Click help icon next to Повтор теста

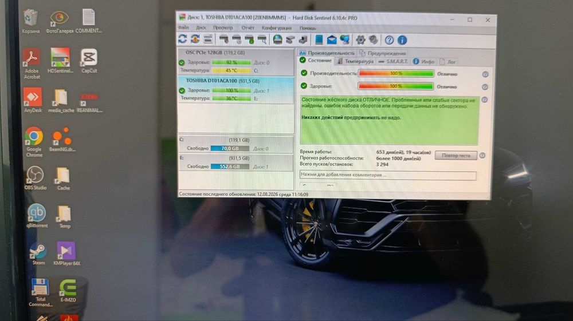482,156
